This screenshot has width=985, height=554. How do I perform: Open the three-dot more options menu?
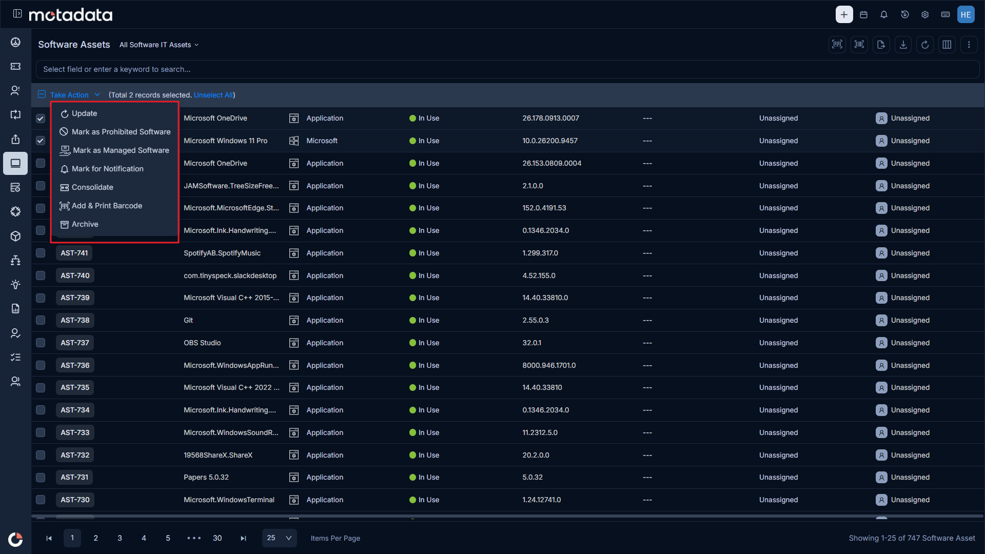969,45
